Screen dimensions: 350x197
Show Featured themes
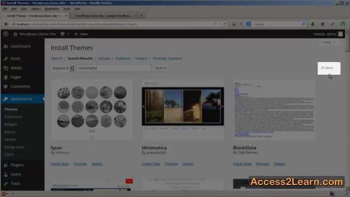[122, 59]
